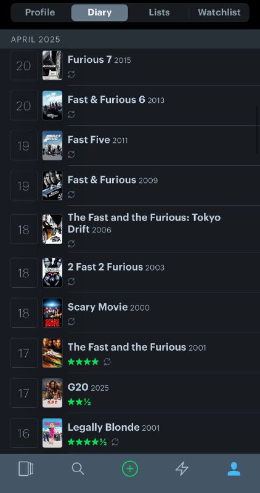Screen dimensions: 260x493
Task: Tap the rewatch icon beside Legally Blonde rating
Action: [115, 442]
